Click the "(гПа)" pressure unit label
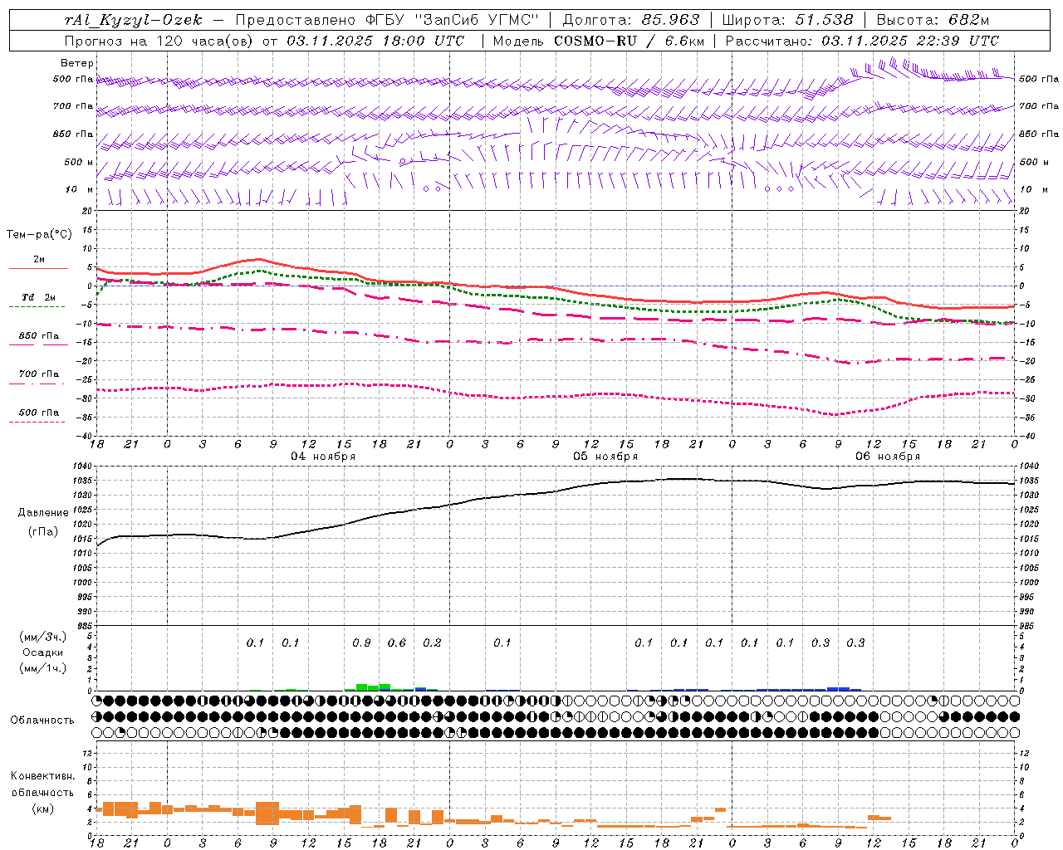 click(43, 532)
